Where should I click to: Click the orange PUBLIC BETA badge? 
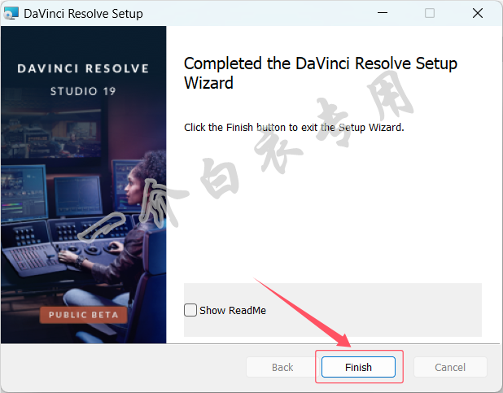pos(83,315)
